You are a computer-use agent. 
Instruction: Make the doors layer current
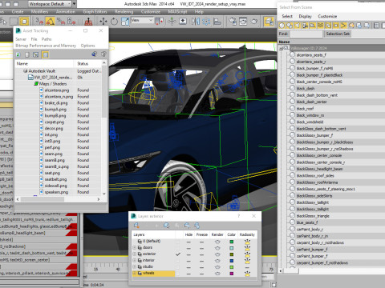tap(178, 248)
